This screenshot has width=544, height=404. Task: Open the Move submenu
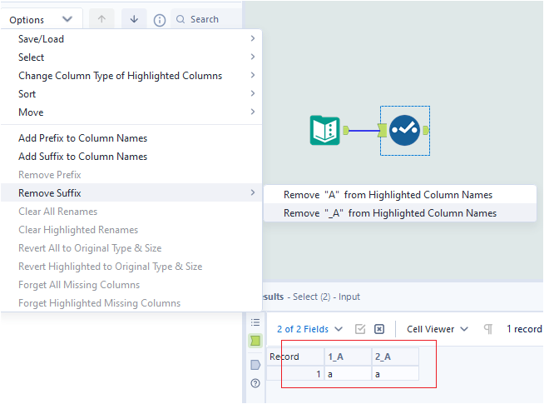click(x=131, y=112)
